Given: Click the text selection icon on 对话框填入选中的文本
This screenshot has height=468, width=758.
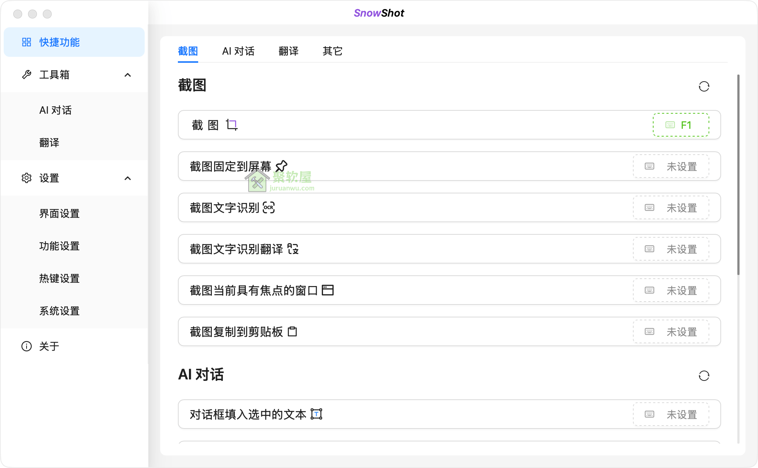Looking at the screenshot, I should 317,414.
